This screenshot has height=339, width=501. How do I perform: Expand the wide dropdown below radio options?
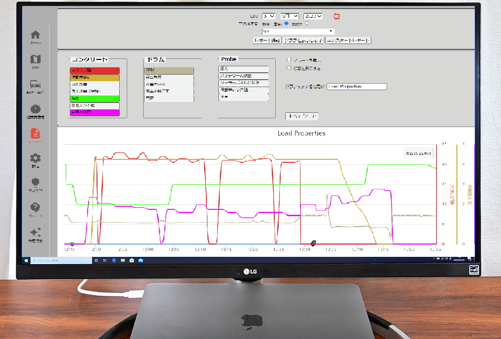point(298,31)
